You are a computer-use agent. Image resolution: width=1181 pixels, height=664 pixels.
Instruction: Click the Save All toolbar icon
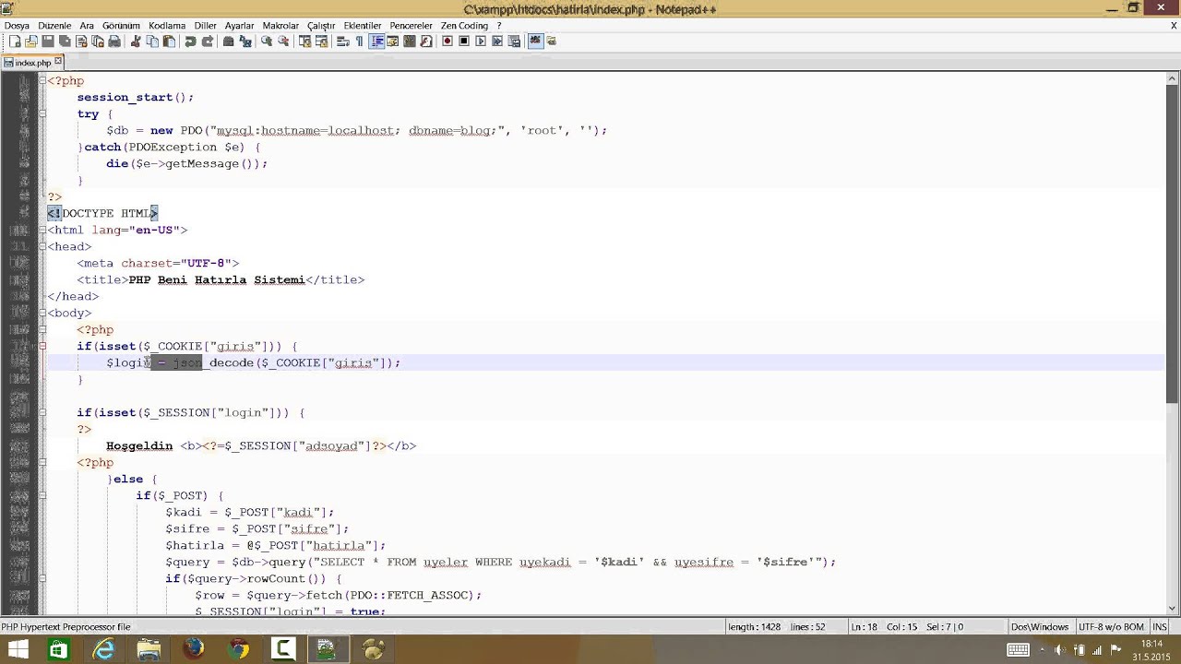65,41
